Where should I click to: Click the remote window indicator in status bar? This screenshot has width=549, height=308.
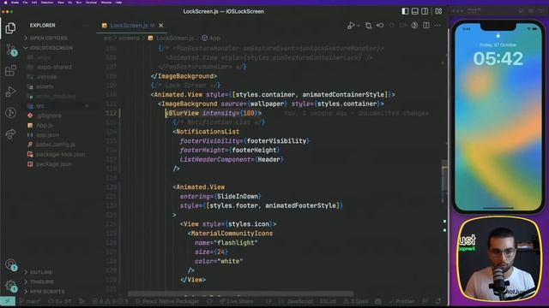click(8, 301)
